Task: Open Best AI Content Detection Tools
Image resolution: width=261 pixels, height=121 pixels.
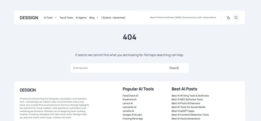Action: click(x=190, y=115)
